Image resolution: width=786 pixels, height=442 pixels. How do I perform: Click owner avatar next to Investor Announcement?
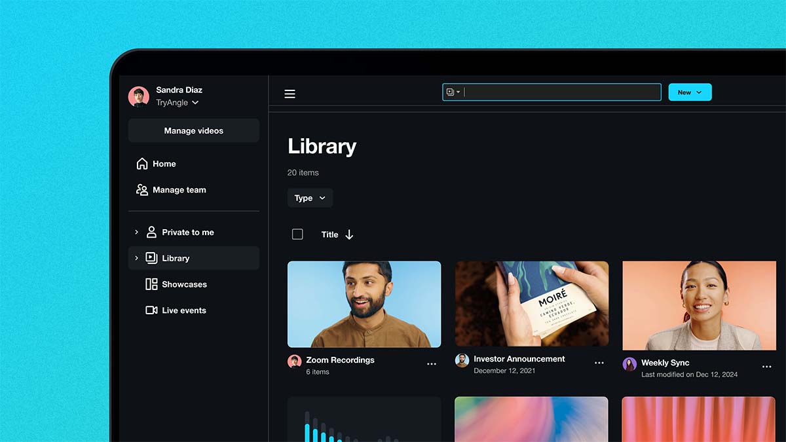(x=462, y=361)
